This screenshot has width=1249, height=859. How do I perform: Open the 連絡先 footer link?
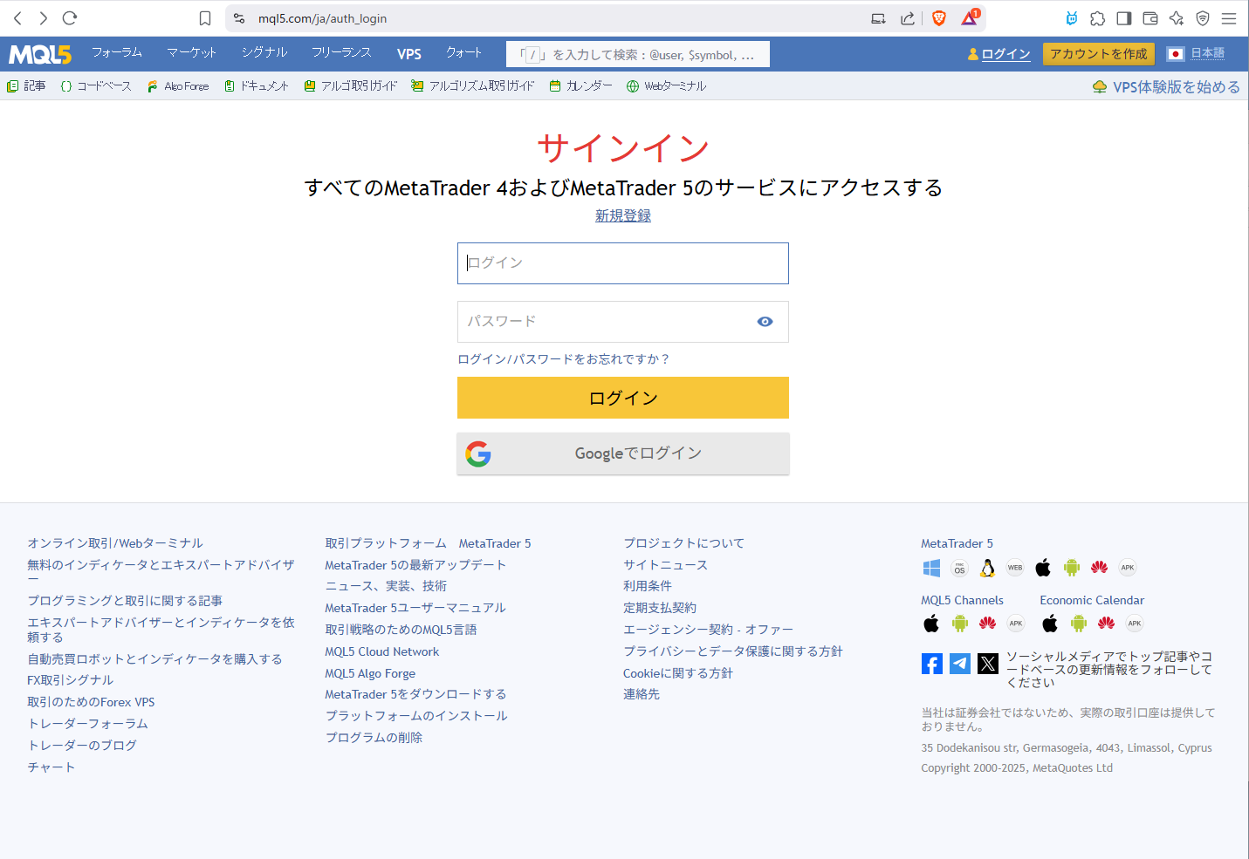coord(642,694)
